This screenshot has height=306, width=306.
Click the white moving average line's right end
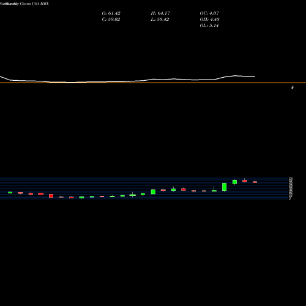pos(255,76)
